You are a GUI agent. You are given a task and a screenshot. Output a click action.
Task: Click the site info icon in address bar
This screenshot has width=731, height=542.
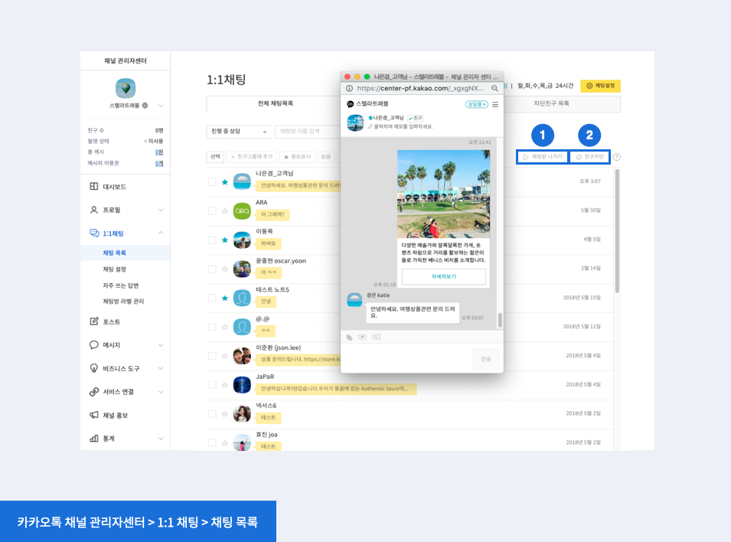click(349, 88)
